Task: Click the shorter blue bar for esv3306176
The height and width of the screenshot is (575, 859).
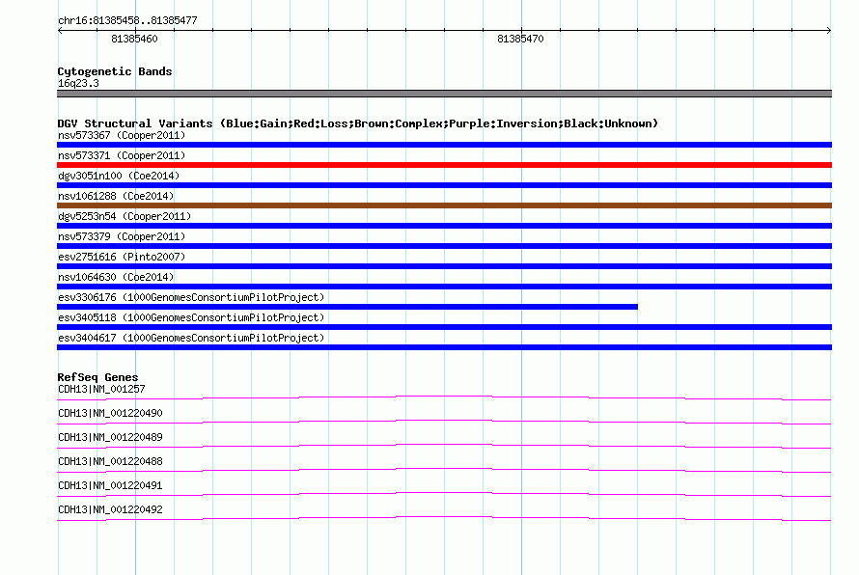Action: pos(347,307)
